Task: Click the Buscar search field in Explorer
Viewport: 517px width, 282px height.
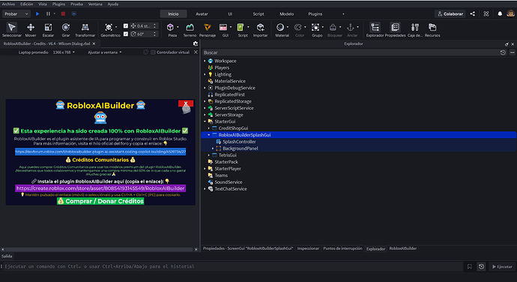Action: (x=350, y=52)
